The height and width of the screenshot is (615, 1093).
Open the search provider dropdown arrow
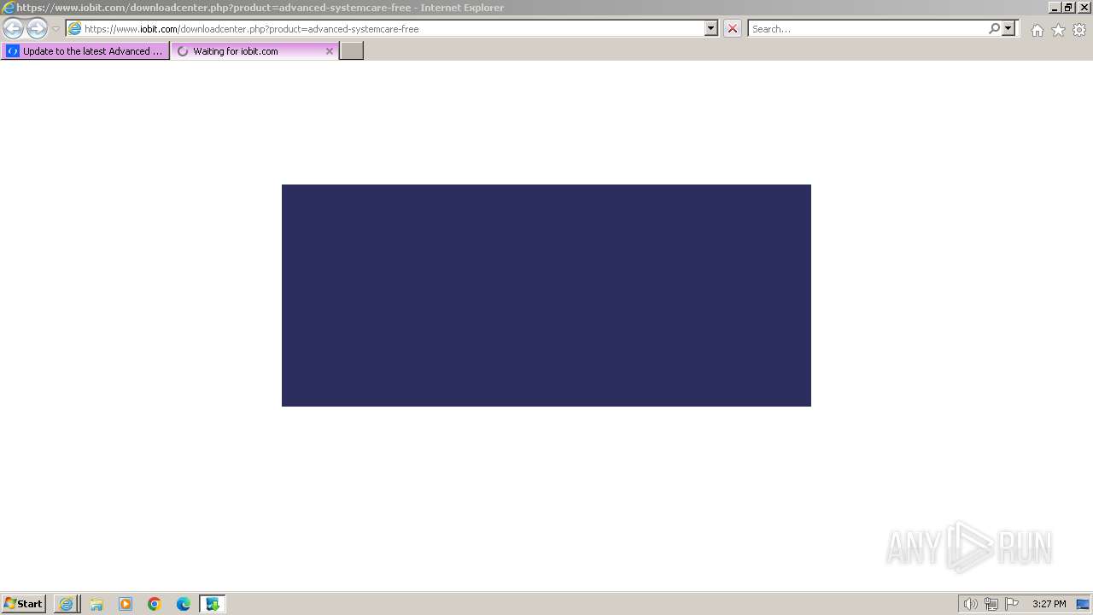pos(1008,28)
